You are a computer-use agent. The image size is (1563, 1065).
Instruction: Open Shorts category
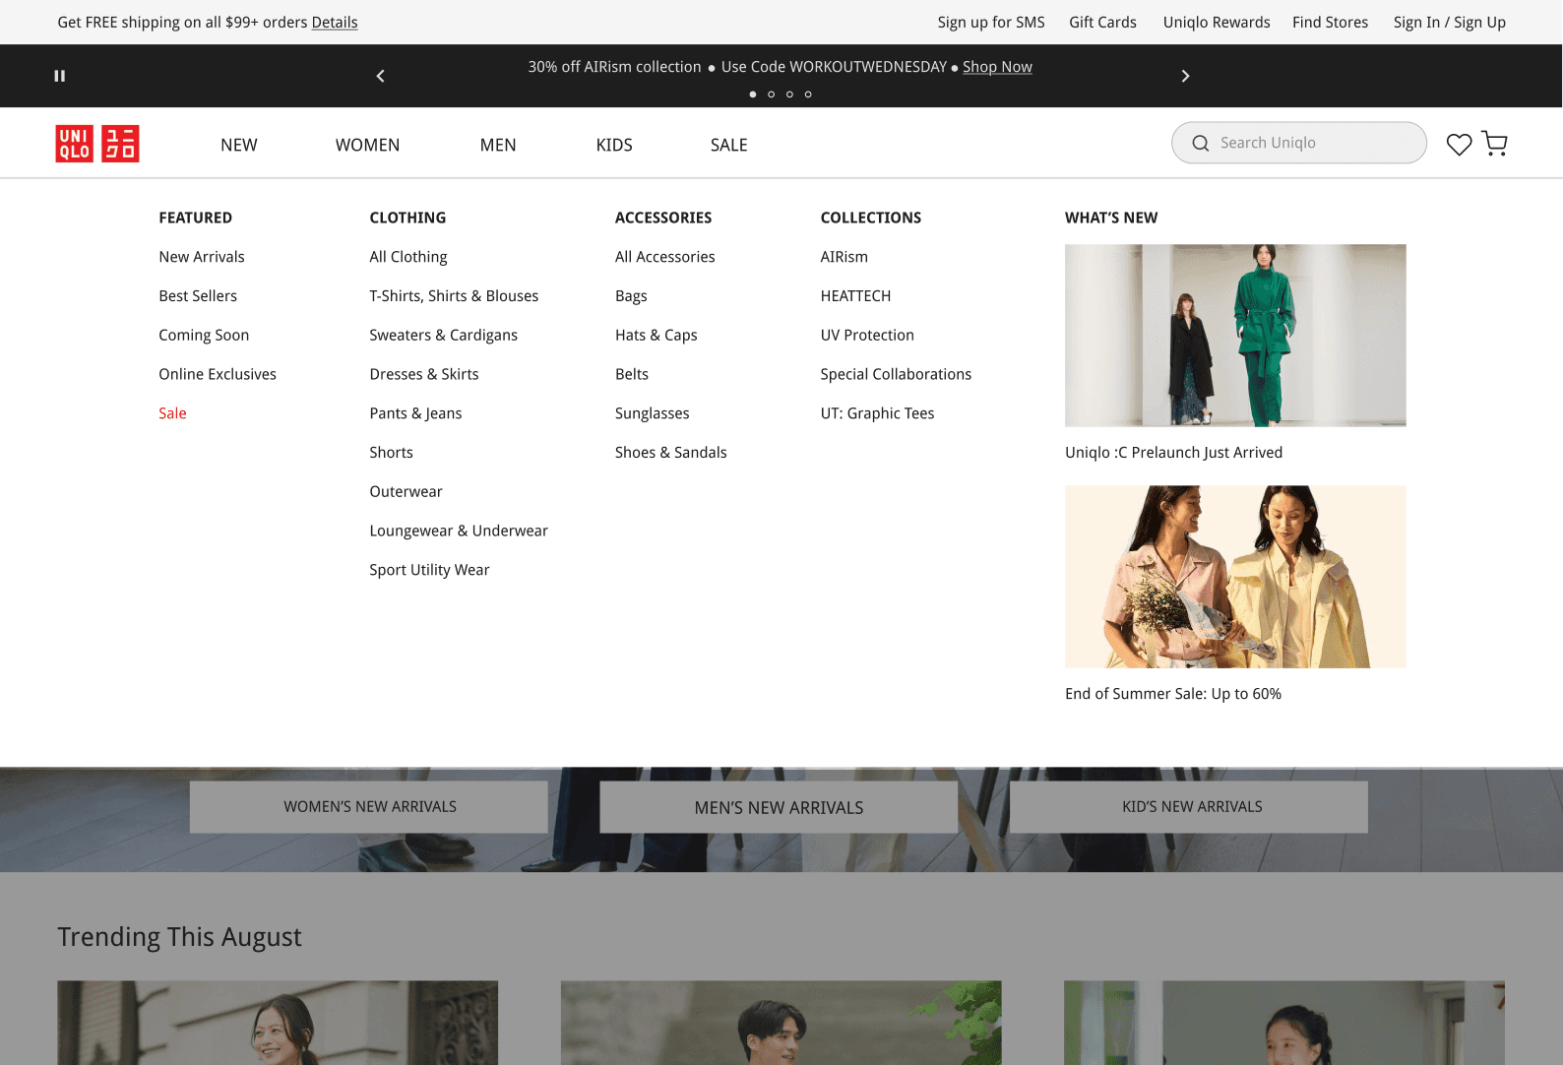(391, 453)
